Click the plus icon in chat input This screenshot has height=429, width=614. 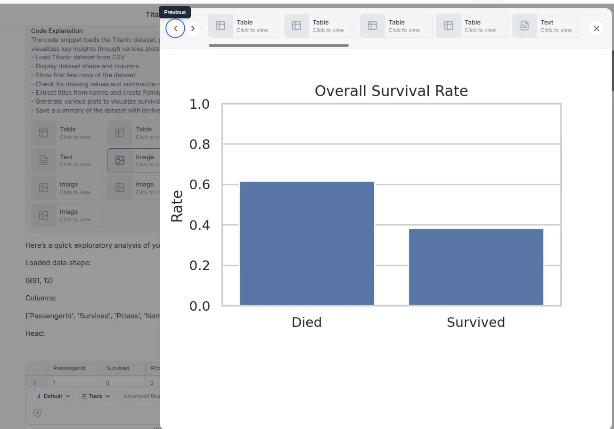click(x=38, y=413)
